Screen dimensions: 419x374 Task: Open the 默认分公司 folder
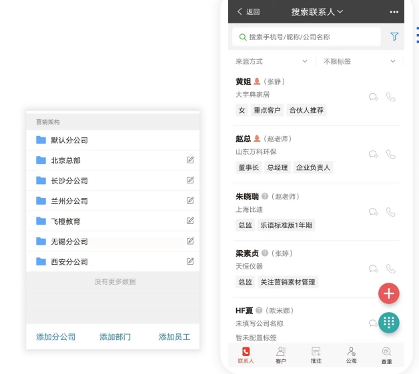[113, 140]
